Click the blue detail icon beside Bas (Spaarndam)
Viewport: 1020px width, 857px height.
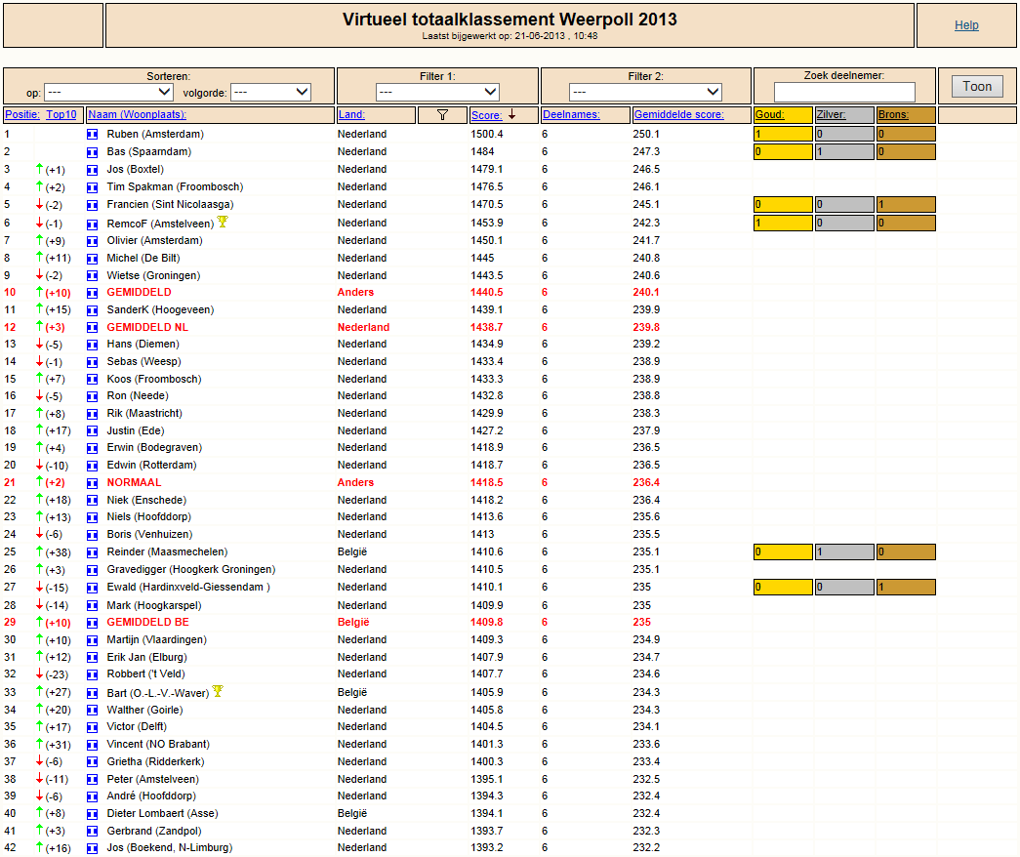point(93,151)
